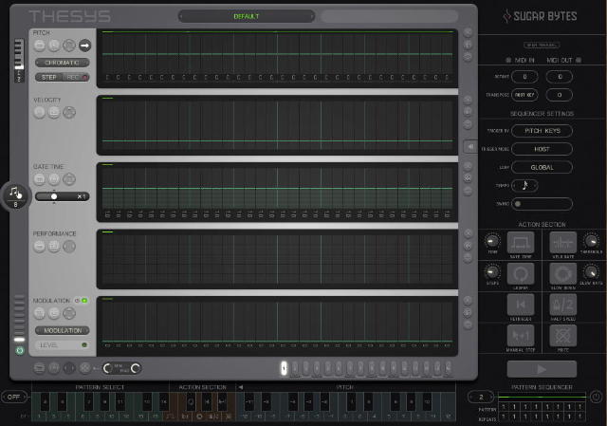Click the pitch direction arrow icon
This screenshot has width=607, height=426.
click(84, 46)
